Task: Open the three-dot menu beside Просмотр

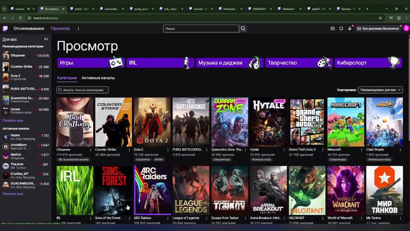Action: (x=78, y=29)
